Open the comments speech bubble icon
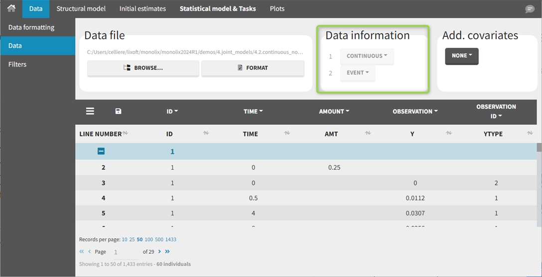Viewport: 542px width, 277px height. 530,9
